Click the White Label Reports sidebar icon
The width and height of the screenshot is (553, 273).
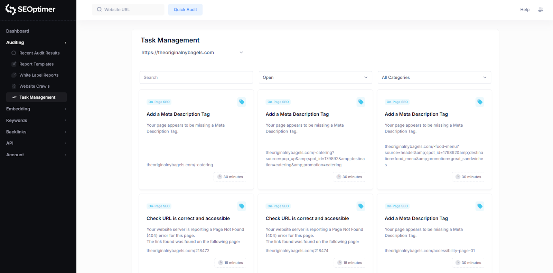[14, 75]
